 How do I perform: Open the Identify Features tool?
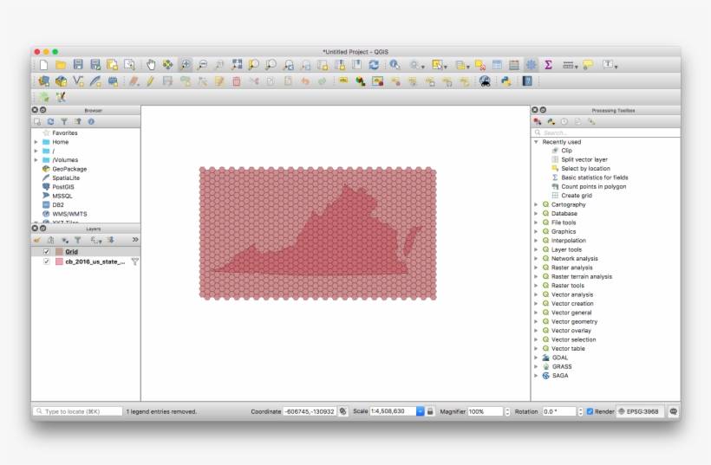[x=395, y=65]
